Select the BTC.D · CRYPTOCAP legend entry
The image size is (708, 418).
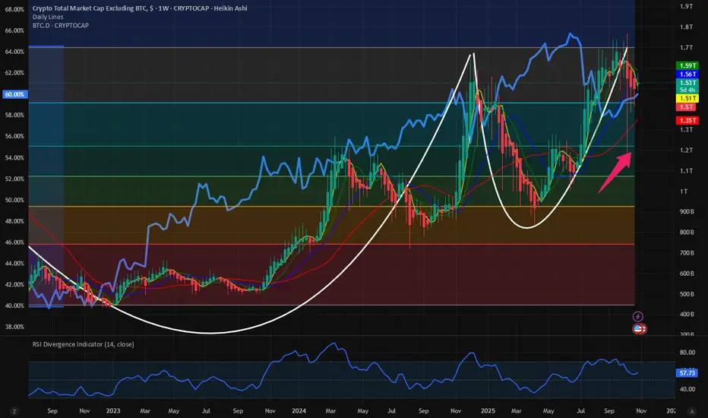61,25
